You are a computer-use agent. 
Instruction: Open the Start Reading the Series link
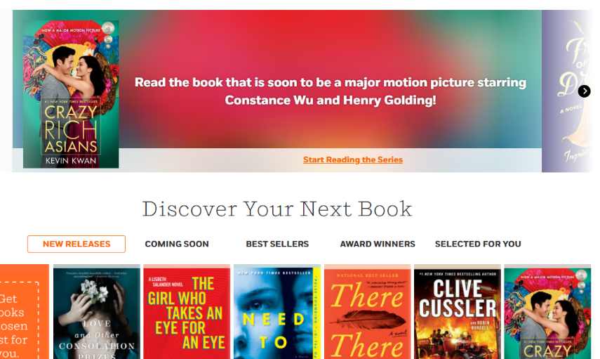[x=353, y=159]
